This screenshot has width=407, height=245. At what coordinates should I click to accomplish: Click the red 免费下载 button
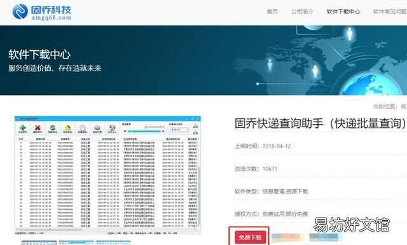[x=250, y=237]
